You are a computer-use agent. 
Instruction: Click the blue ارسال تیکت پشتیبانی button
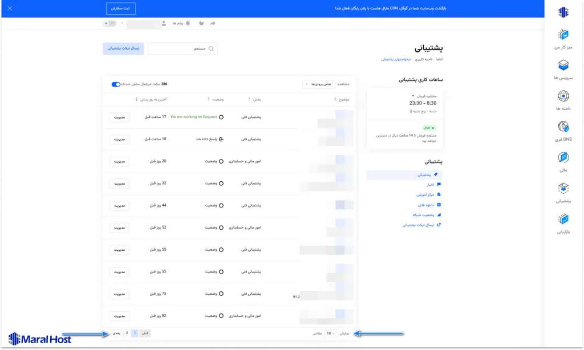pyautogui.click(x=123, y=48)
